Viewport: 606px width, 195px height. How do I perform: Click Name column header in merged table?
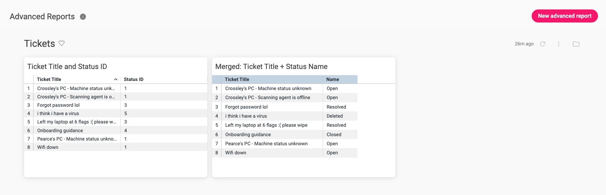[333, 80]
